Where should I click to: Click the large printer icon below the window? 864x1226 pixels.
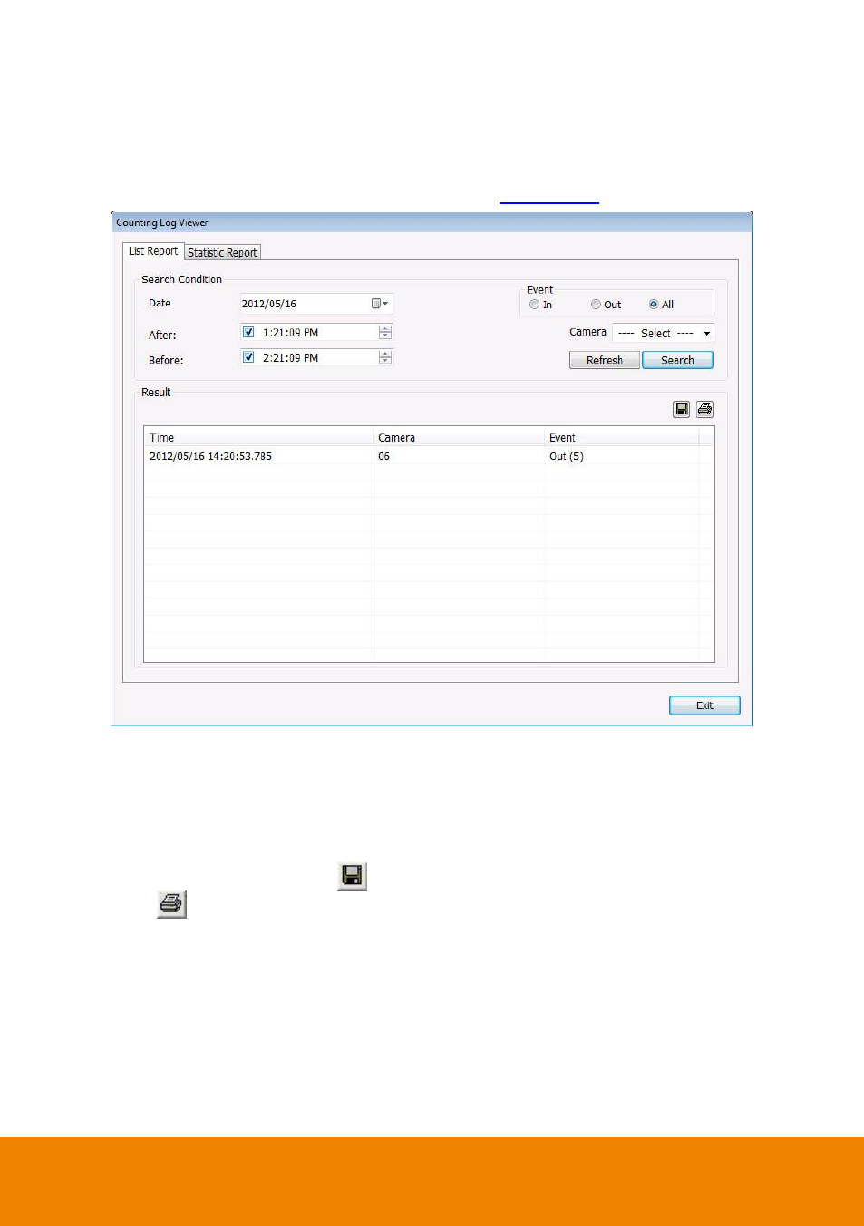tap(171, 904)
